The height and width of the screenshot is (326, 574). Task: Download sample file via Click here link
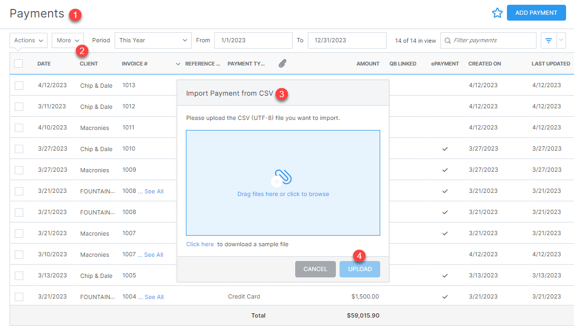[x=200, y=244]
